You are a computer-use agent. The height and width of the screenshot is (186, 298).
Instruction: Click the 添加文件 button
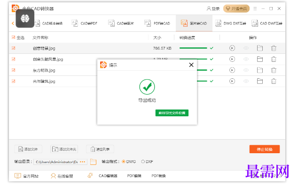28,149
